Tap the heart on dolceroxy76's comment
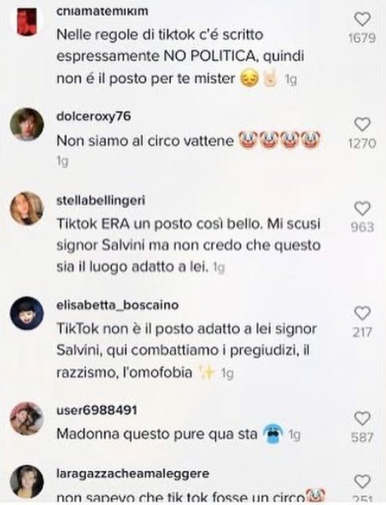 362,124
